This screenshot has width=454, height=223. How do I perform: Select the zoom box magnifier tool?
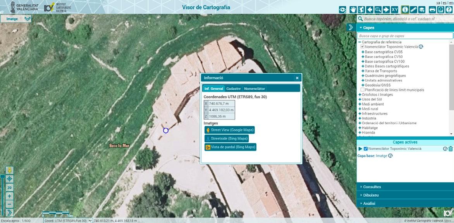click(378, 10)
